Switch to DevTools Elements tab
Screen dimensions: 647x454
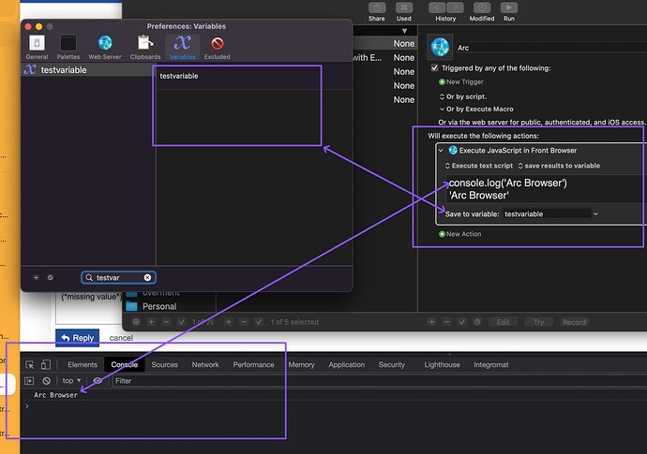click(83, 364)
